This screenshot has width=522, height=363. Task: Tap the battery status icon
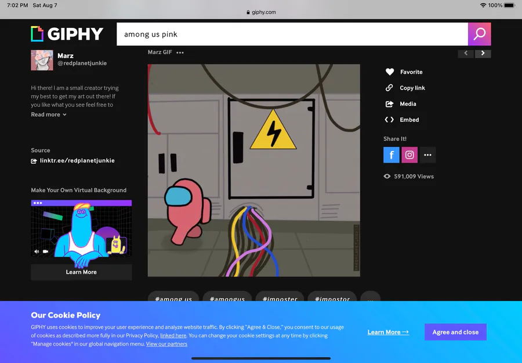[x=510, y=5]
